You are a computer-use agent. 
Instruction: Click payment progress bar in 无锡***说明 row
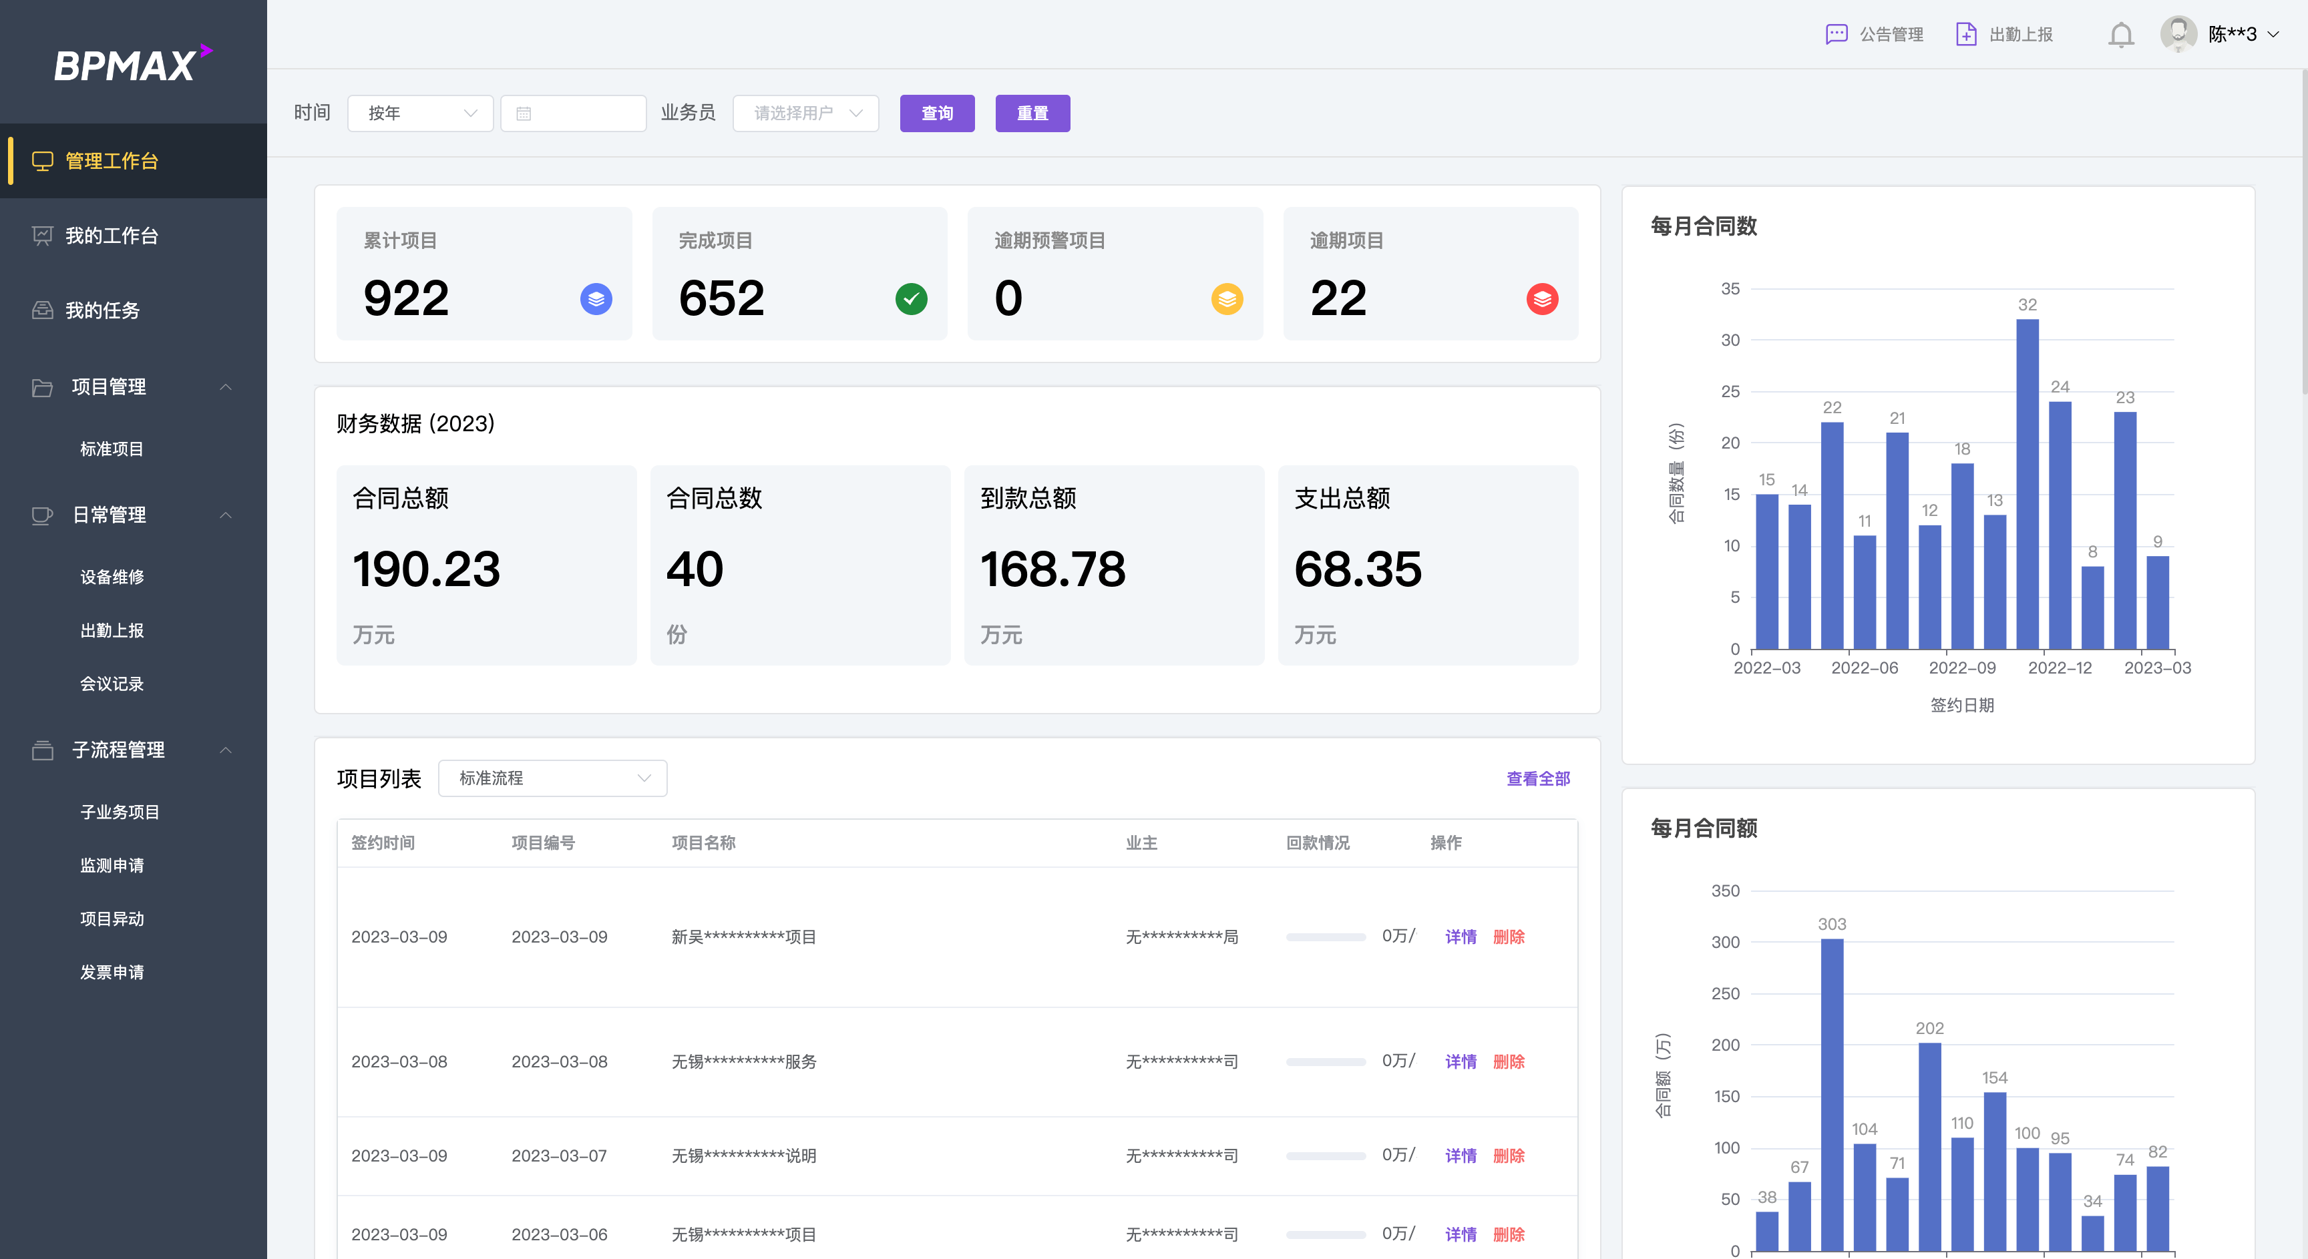tap(1325, 1156)
